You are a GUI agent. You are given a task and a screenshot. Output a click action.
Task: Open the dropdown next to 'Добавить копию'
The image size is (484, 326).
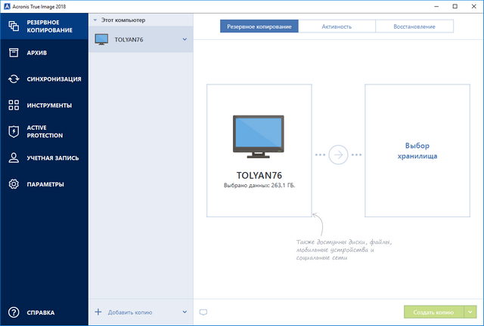pos(185,312)
